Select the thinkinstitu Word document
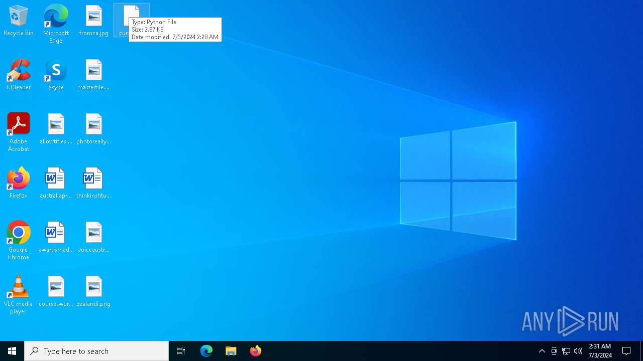The height and width of the screenshot is (361, 643). point(94,183)
